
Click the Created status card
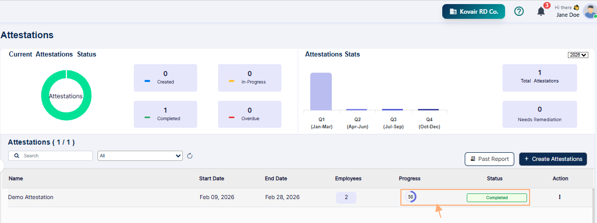click(165, 78)
